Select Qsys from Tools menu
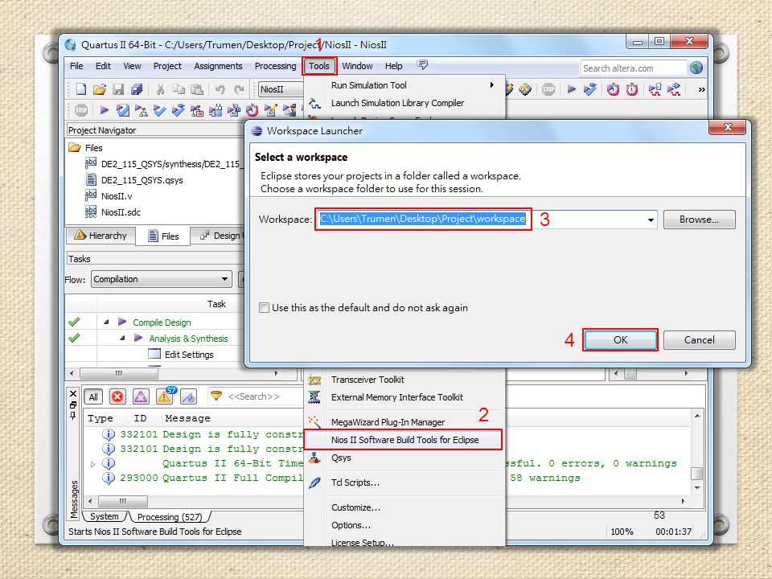The image size is (772, 579). pyautogui.click(x=404, y=458)
